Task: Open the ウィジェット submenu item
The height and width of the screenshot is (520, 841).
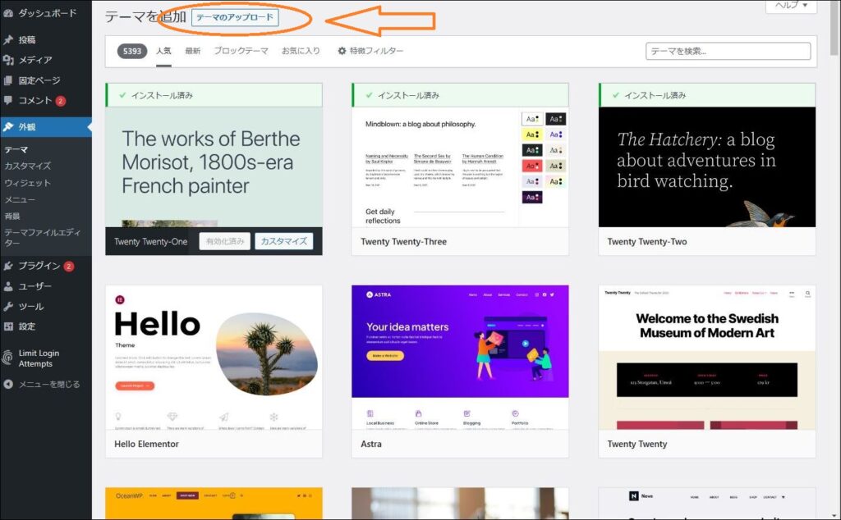Action: pos(28,183)
